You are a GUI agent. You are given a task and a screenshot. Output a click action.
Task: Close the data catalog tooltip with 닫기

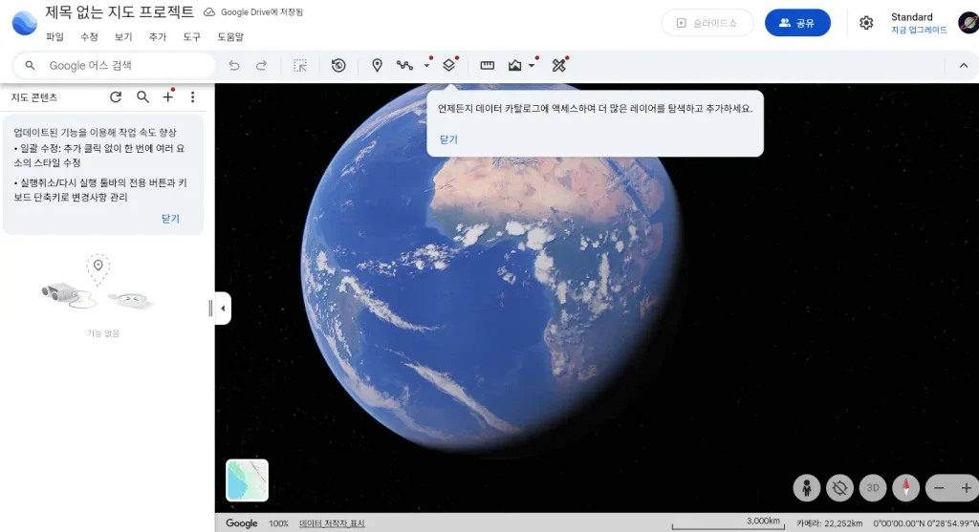[448, 139]
